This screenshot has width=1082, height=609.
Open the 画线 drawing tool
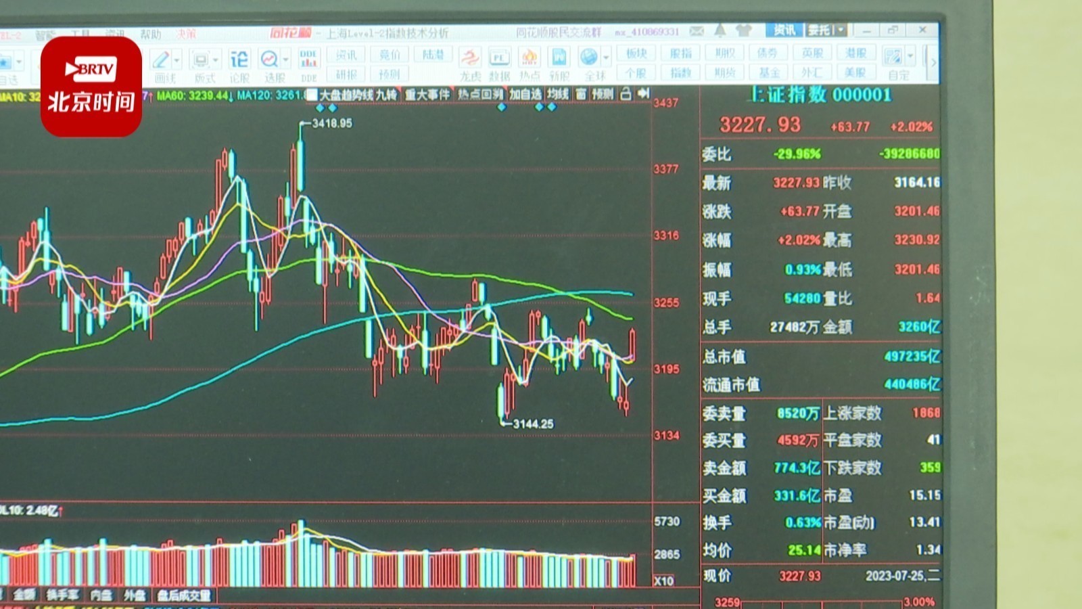pyautogui.click(x=162, y=60)
